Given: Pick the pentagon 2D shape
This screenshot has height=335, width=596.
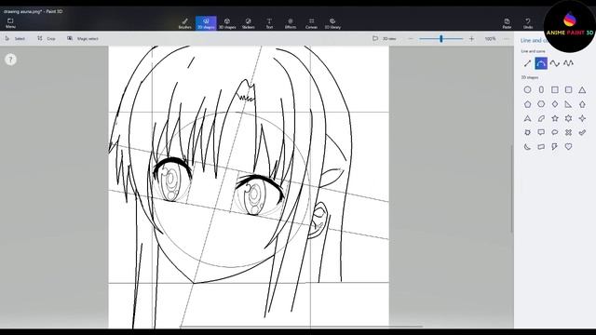Looking at the screenshot, I should tap(527, 104).
